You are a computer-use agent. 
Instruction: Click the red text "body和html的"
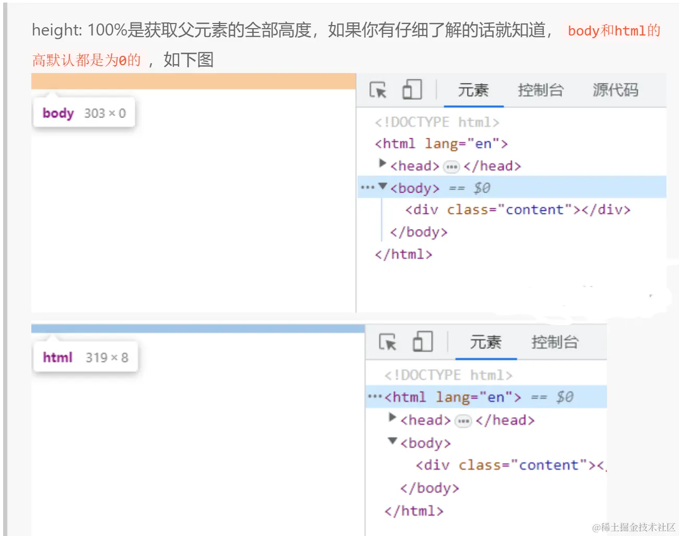point(614,31)
